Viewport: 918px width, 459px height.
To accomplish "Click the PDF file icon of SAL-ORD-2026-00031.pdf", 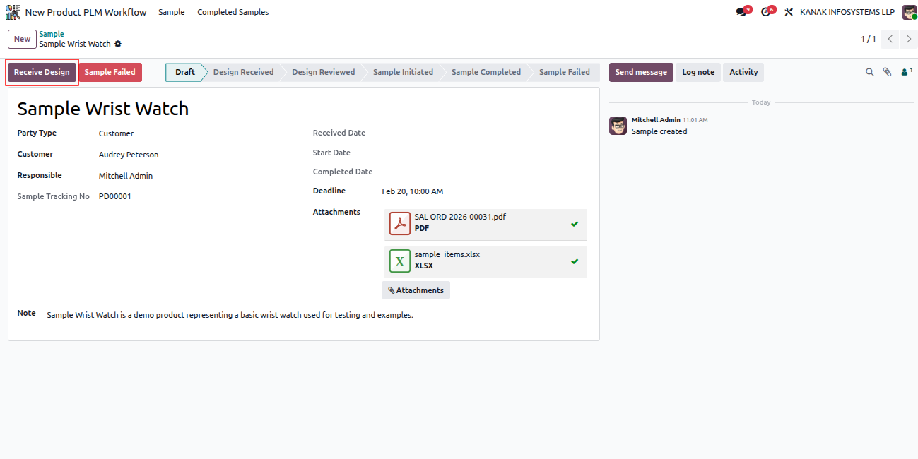I will tap(400, 223).
